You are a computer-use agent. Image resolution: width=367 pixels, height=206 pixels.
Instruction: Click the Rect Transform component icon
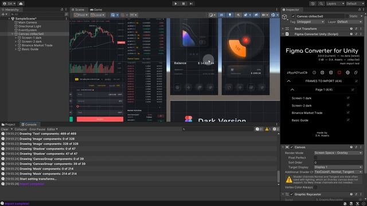287,29
